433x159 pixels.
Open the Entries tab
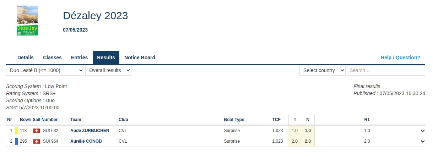[x=79, y=57]
